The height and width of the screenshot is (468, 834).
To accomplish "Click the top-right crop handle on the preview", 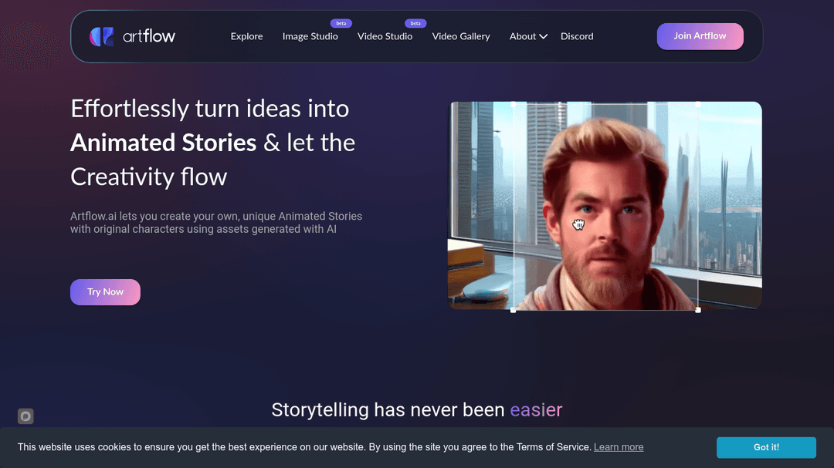I will coord(698,103).
